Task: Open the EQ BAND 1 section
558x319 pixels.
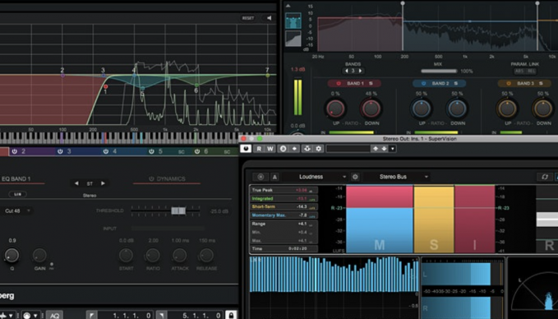Action: point(16,178)
